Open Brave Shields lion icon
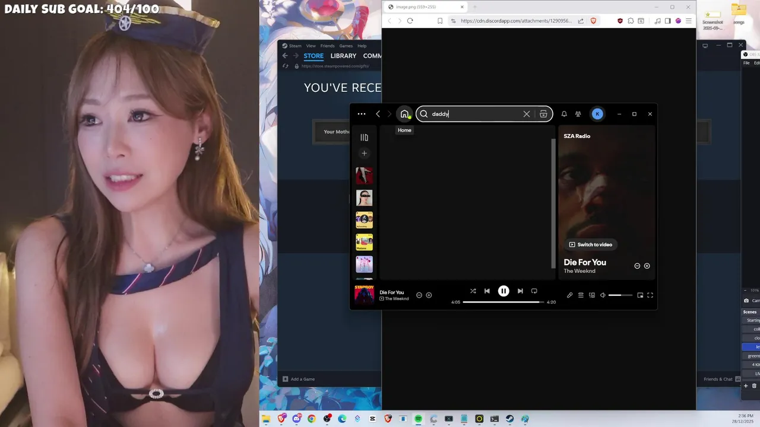This screenshot has width=760, height=427. click(593, 21)
